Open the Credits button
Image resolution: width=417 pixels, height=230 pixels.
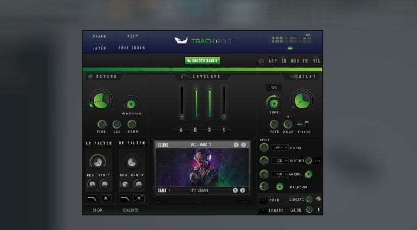click(x=131, y=210)
